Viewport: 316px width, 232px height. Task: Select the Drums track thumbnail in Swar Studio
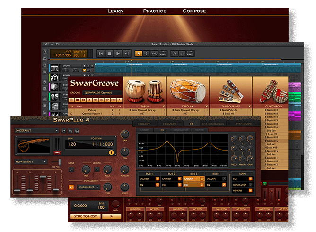click(54, 68)
